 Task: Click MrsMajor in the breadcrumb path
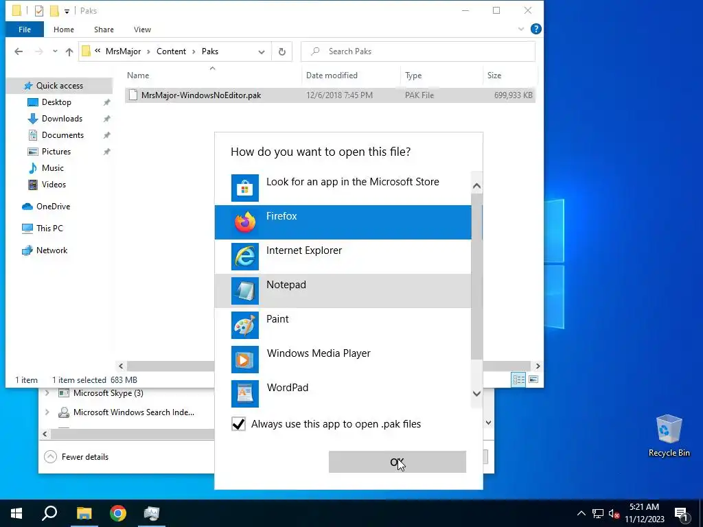click(x=124, y=51)
